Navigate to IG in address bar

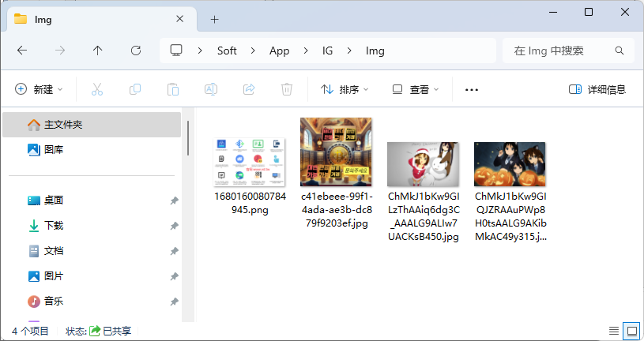327,51
